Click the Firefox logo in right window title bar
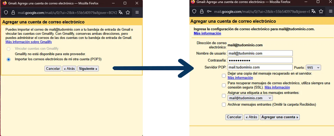Image resolution: width=334 pixels, height=136 pixels. 193,2
